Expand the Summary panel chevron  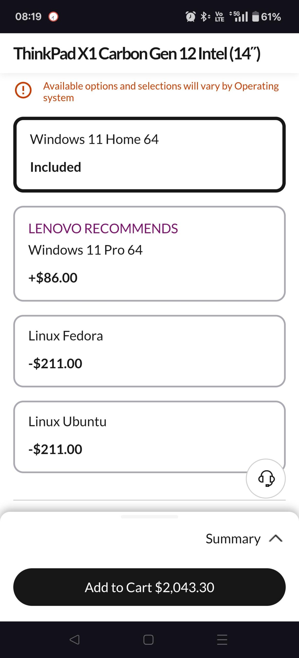click(x=276, y=538)
